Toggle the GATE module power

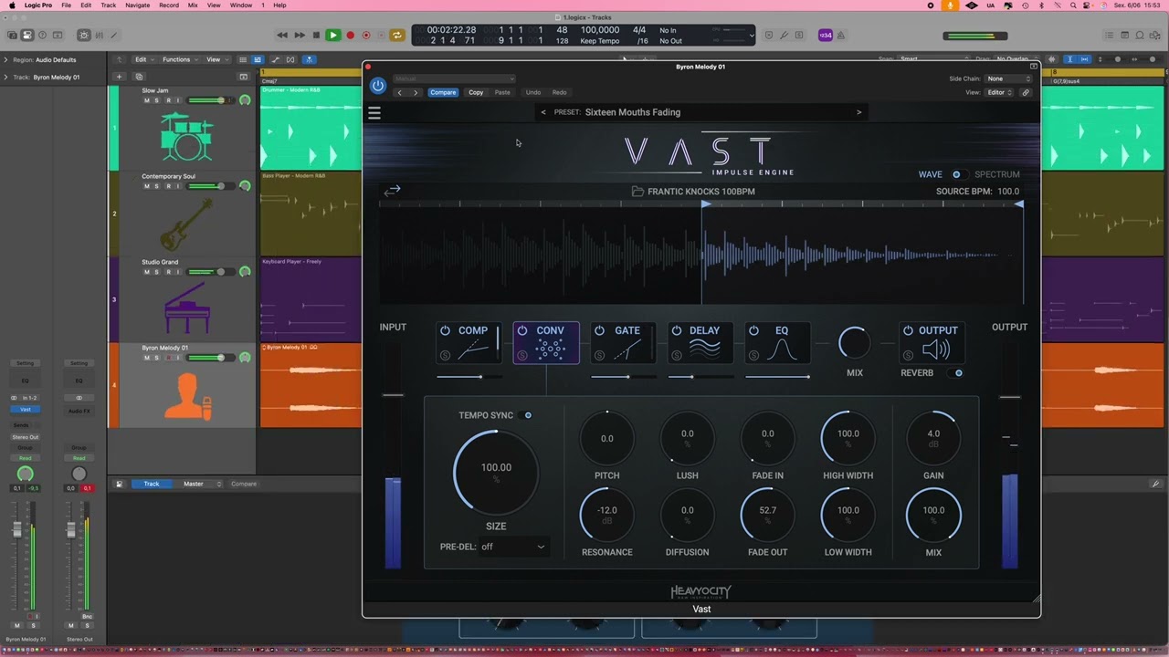599,330
